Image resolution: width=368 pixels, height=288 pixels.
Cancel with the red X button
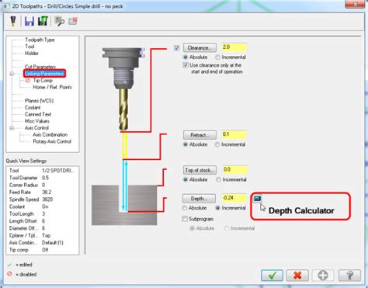coord(297,276)
